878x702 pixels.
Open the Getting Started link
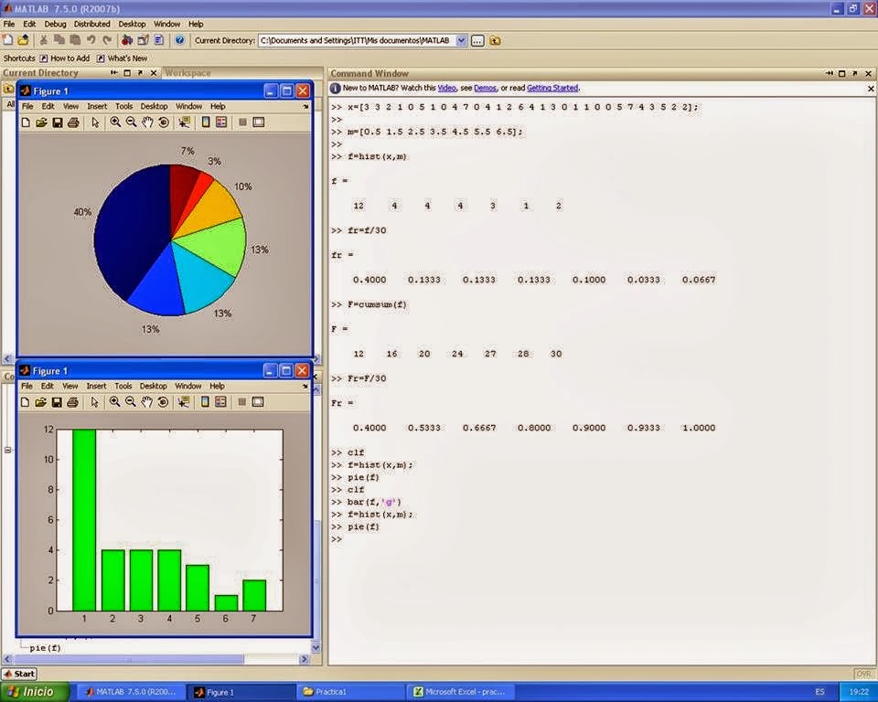pyautogui.click(x=552, y=88)
